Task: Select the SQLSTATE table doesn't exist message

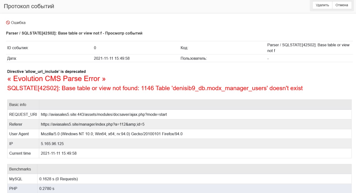Action: tap(155, 88)
